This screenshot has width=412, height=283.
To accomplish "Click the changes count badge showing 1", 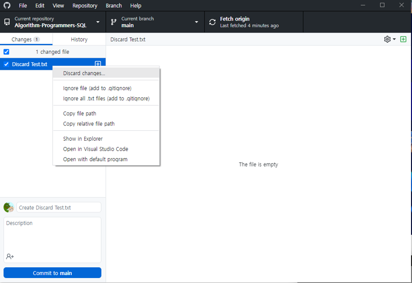I will click(37, 40).
